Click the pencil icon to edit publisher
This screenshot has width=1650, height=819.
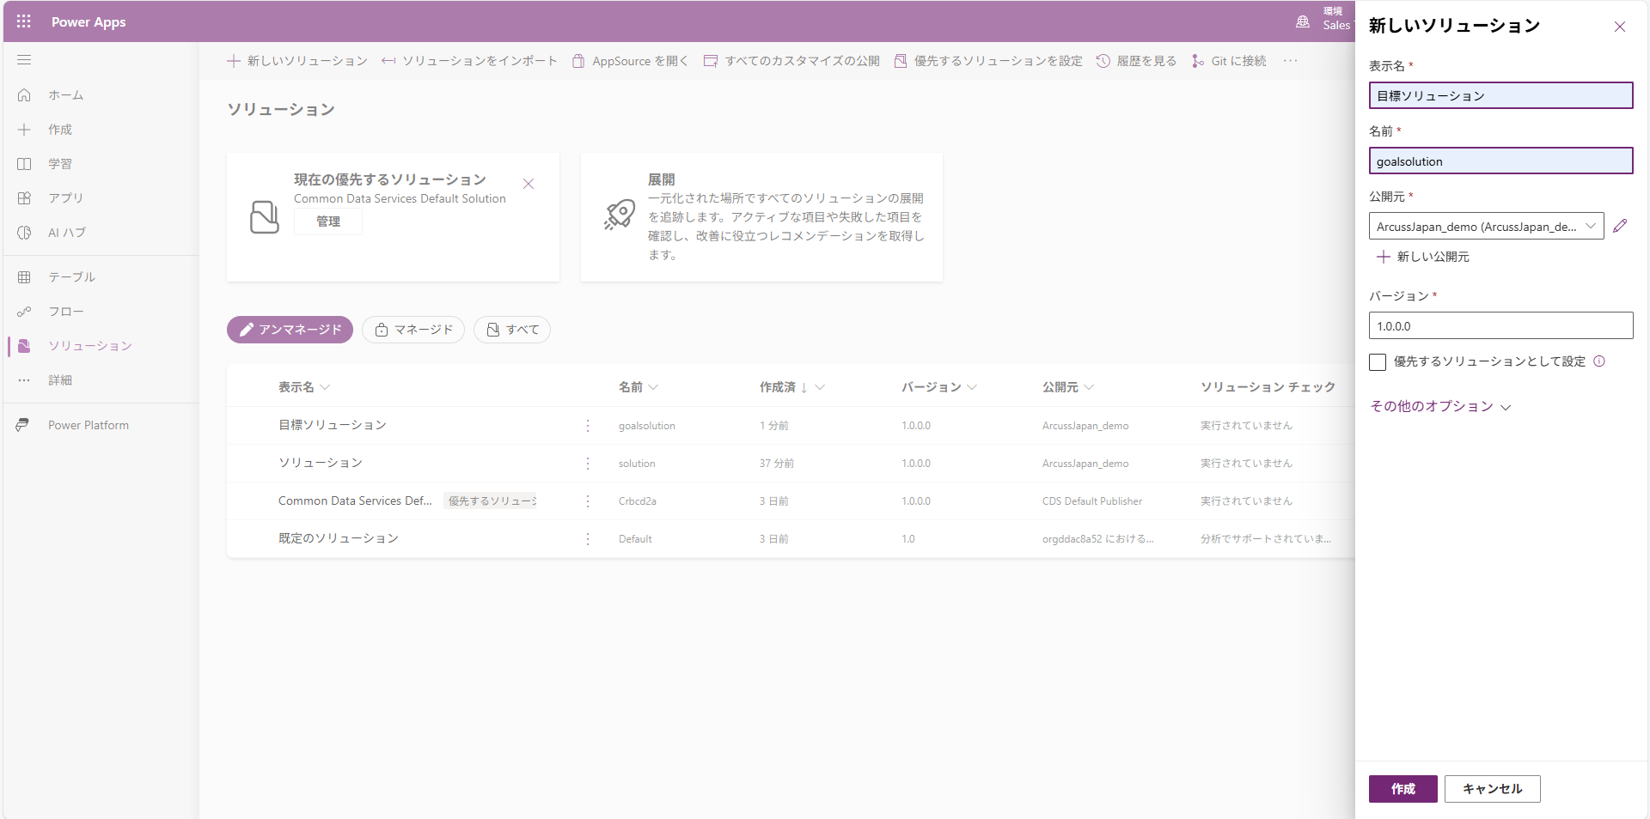[1620, 226]
